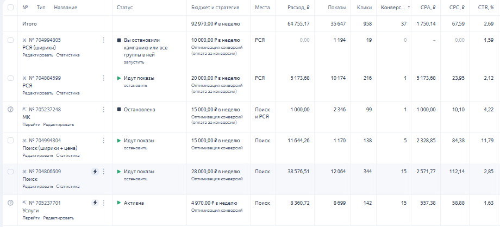Open kebab menu for МК campaign
This screenshot has width=500, height=227.
click(x=103, y=110)
